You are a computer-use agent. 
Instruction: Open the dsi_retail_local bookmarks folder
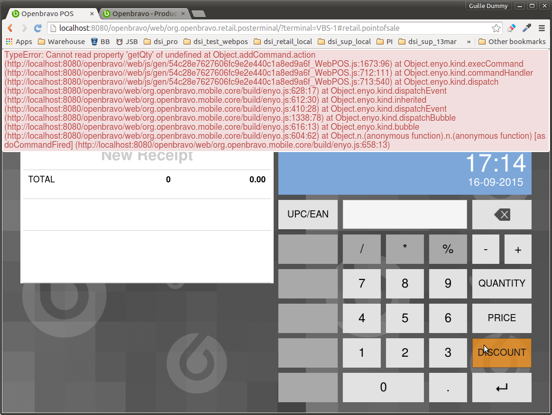pyautogui.click(x=283, y=42)
